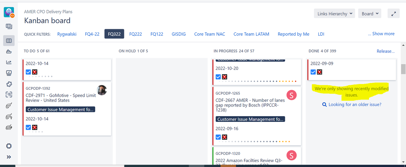Click the blue task type icon on GCPODP-1392

coord(28,128)
